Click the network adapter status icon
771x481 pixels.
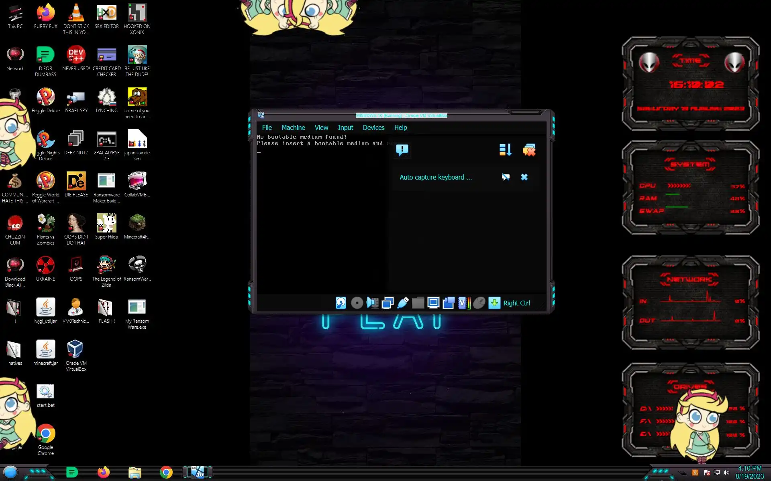click(x=388, y=303)
